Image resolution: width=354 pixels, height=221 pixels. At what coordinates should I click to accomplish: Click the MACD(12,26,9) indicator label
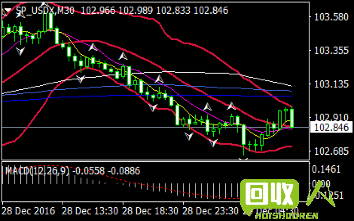[x=37, y=171]
